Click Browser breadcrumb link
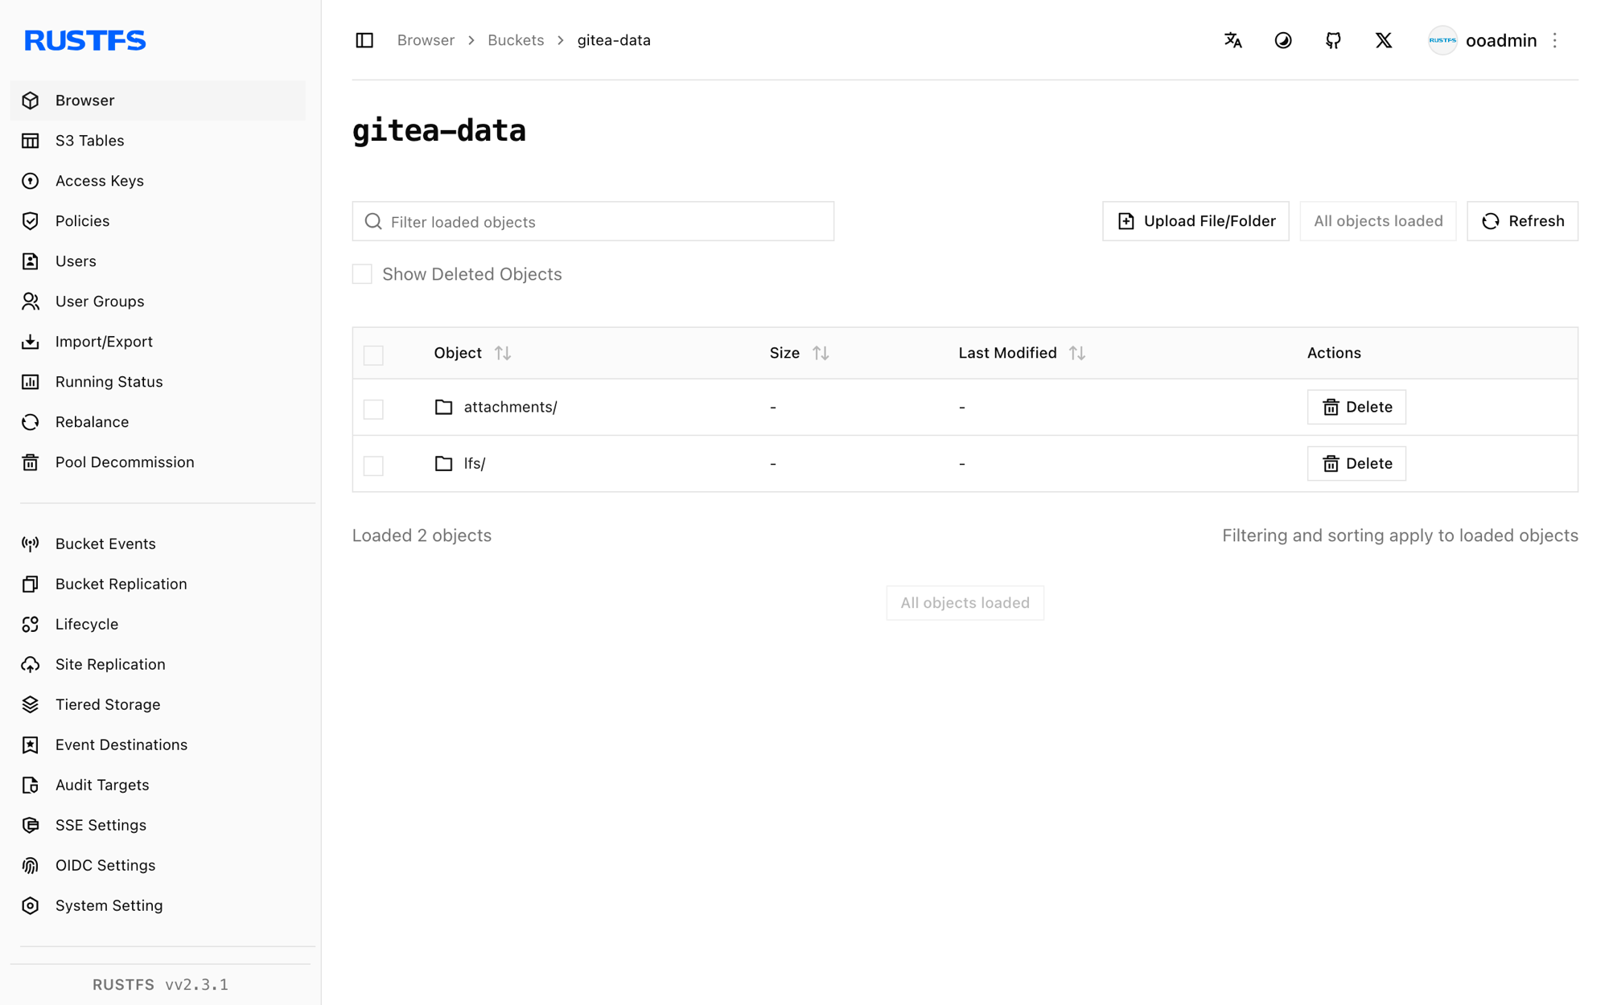This screenshot has width=1609, height=1005. pyautogui.click(x=426, y=40)
